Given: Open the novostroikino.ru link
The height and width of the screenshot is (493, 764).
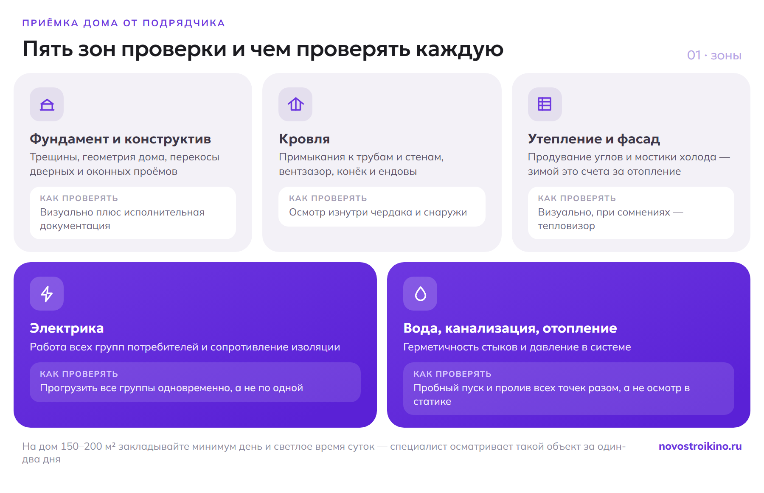Looking at the screenshot, I should pos(700,446).
